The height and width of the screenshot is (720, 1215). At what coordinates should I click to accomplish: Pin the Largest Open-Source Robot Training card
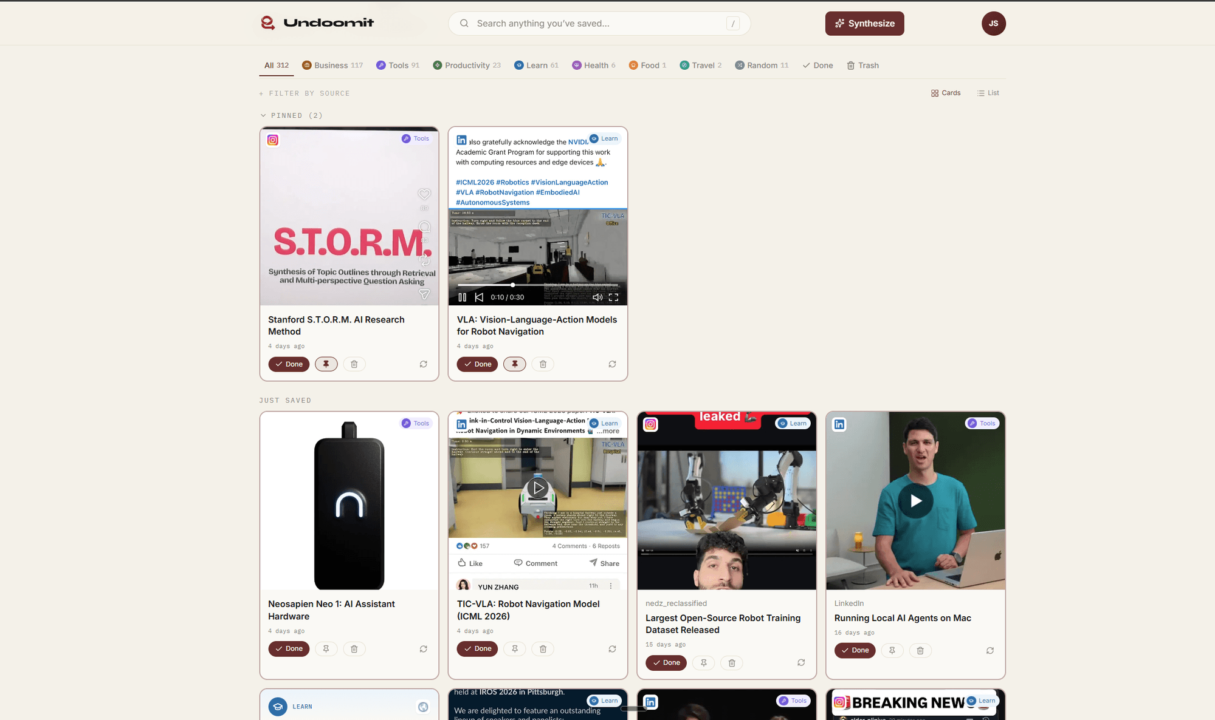(x=703, y=663)
